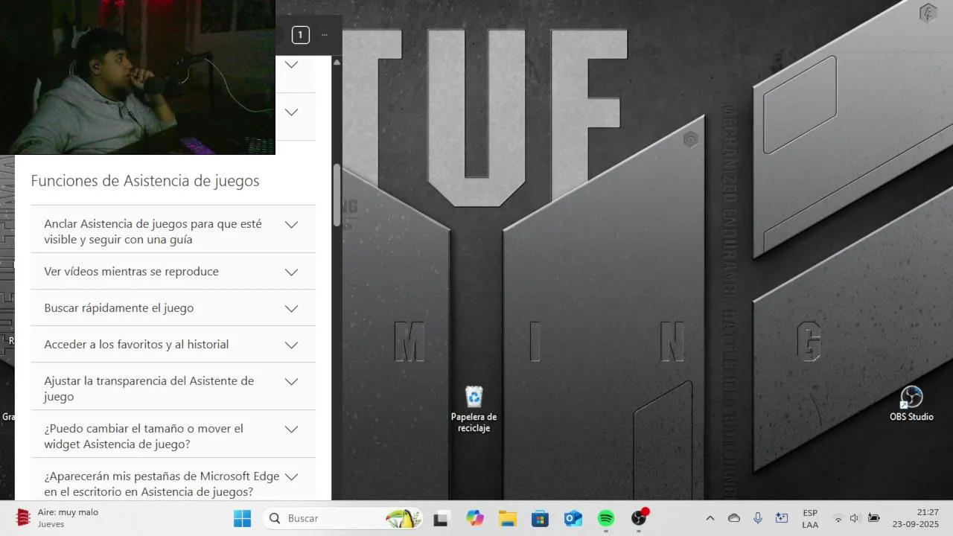Change the ESP LAA input language
Image resolution: width=953 pixels, height=536 pixels.
point(810,518)
